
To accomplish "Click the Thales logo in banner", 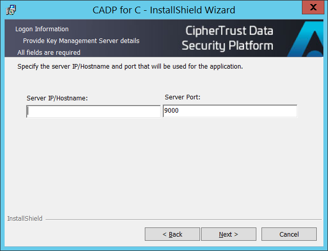I will [x=306, y=40].
